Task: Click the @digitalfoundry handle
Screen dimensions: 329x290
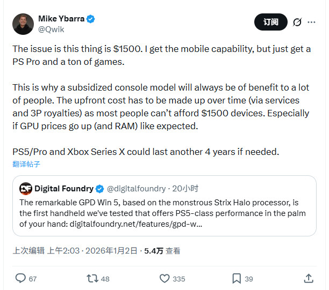Action: click(x=137, y=189)
